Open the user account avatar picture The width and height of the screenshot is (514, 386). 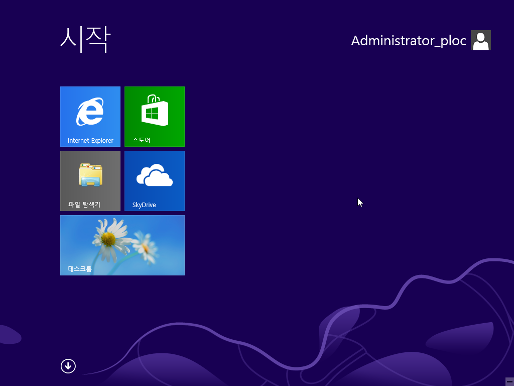480,40
